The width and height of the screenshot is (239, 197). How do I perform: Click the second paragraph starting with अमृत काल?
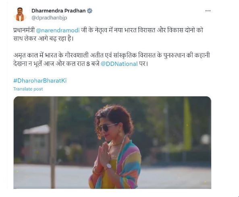click(112, 60)
